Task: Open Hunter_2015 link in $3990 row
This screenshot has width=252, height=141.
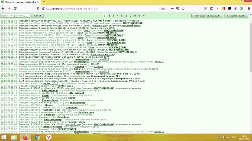Action: (x=50, y=83)
